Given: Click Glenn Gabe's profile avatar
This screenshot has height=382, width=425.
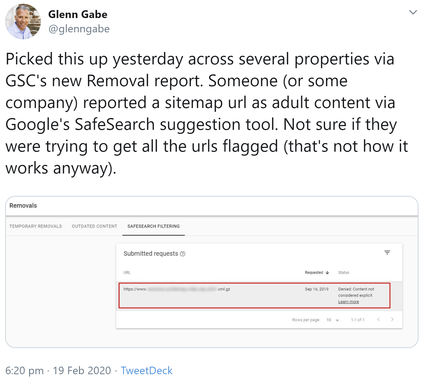Looking at the screenshot, I should 23,21.
